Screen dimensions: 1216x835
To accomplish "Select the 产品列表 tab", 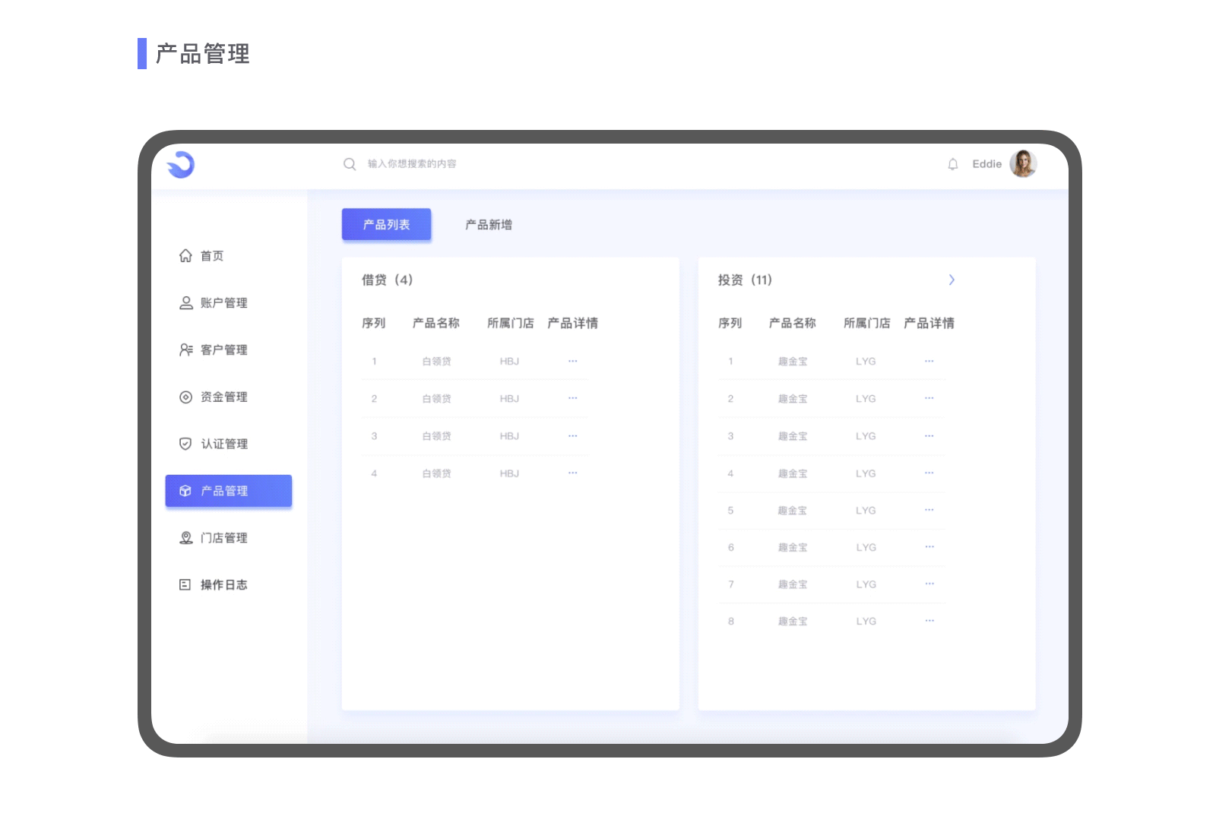I will pos(386,224).
